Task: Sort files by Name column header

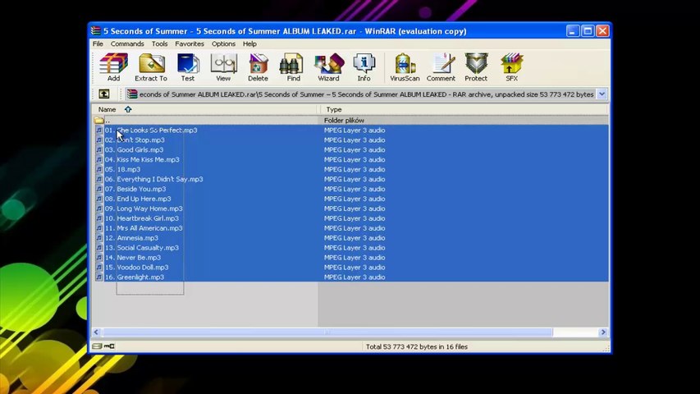Action: coord(108,109)
